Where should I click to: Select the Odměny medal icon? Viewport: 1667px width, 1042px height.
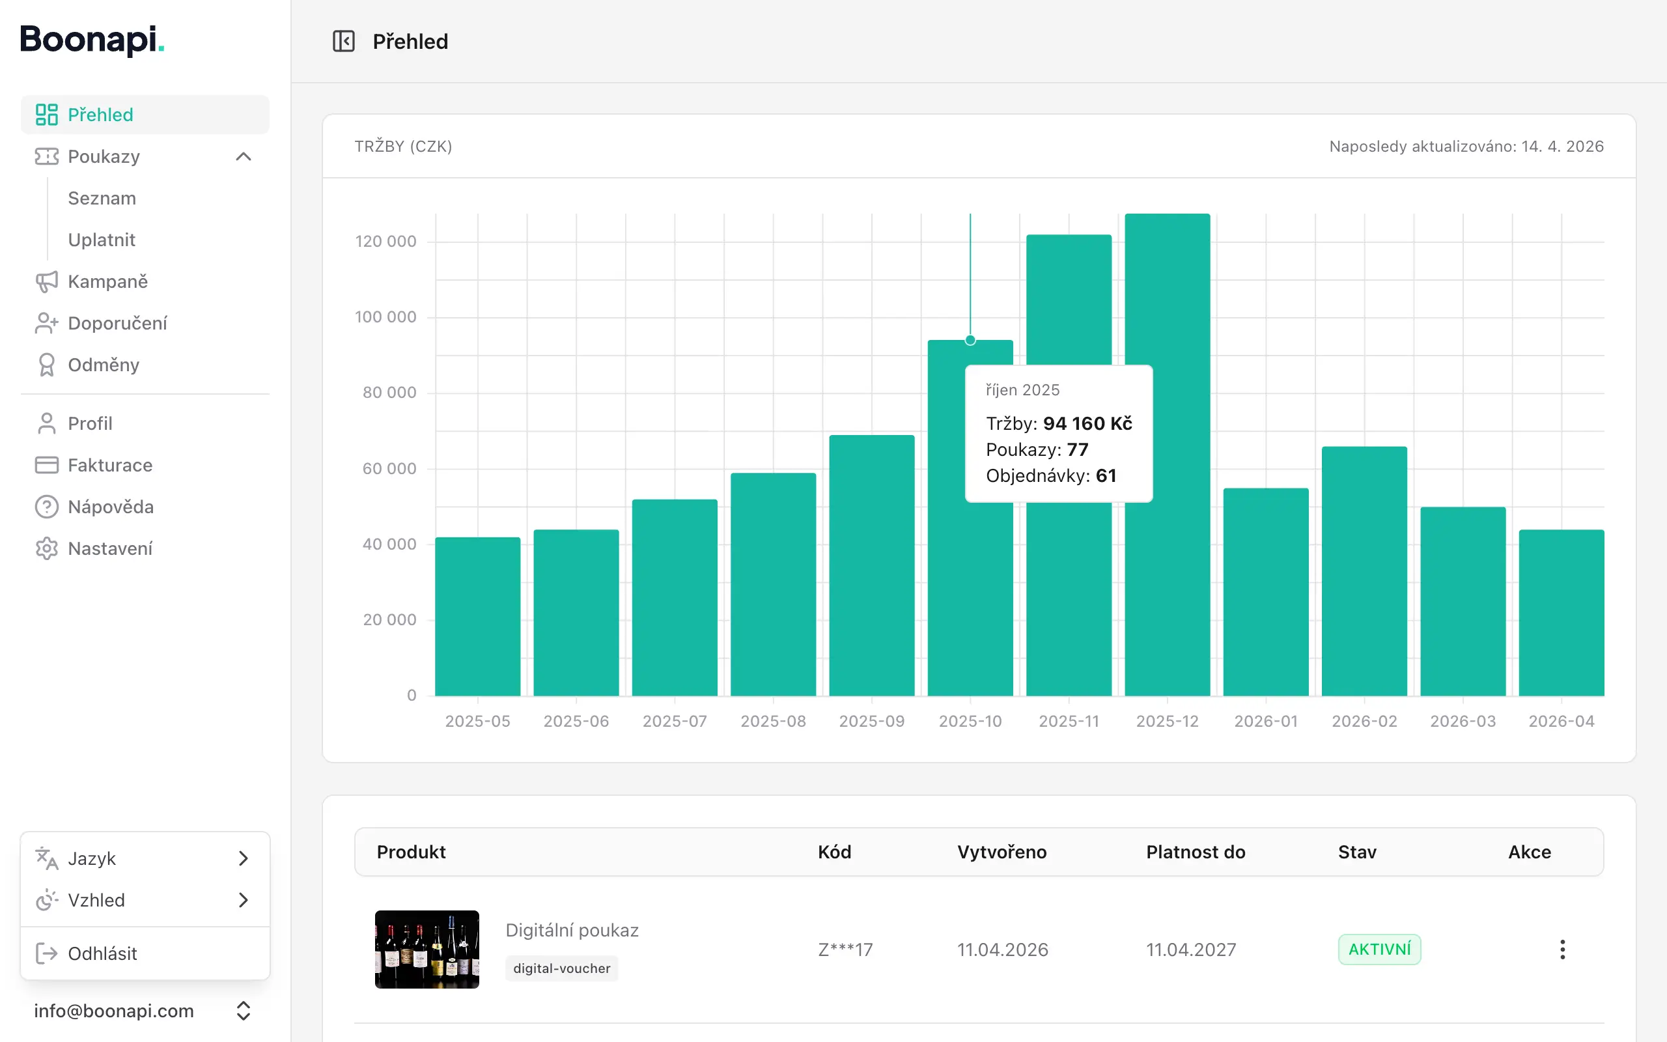tap(46, 365)
